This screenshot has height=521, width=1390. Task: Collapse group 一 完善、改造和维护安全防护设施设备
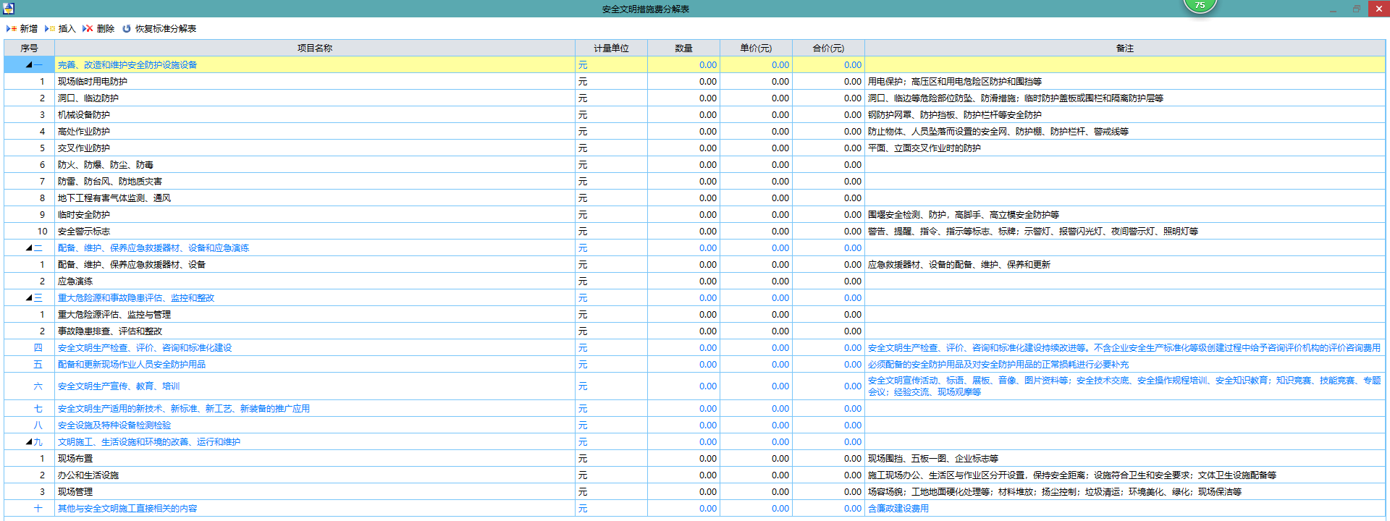tap(29, 64)
